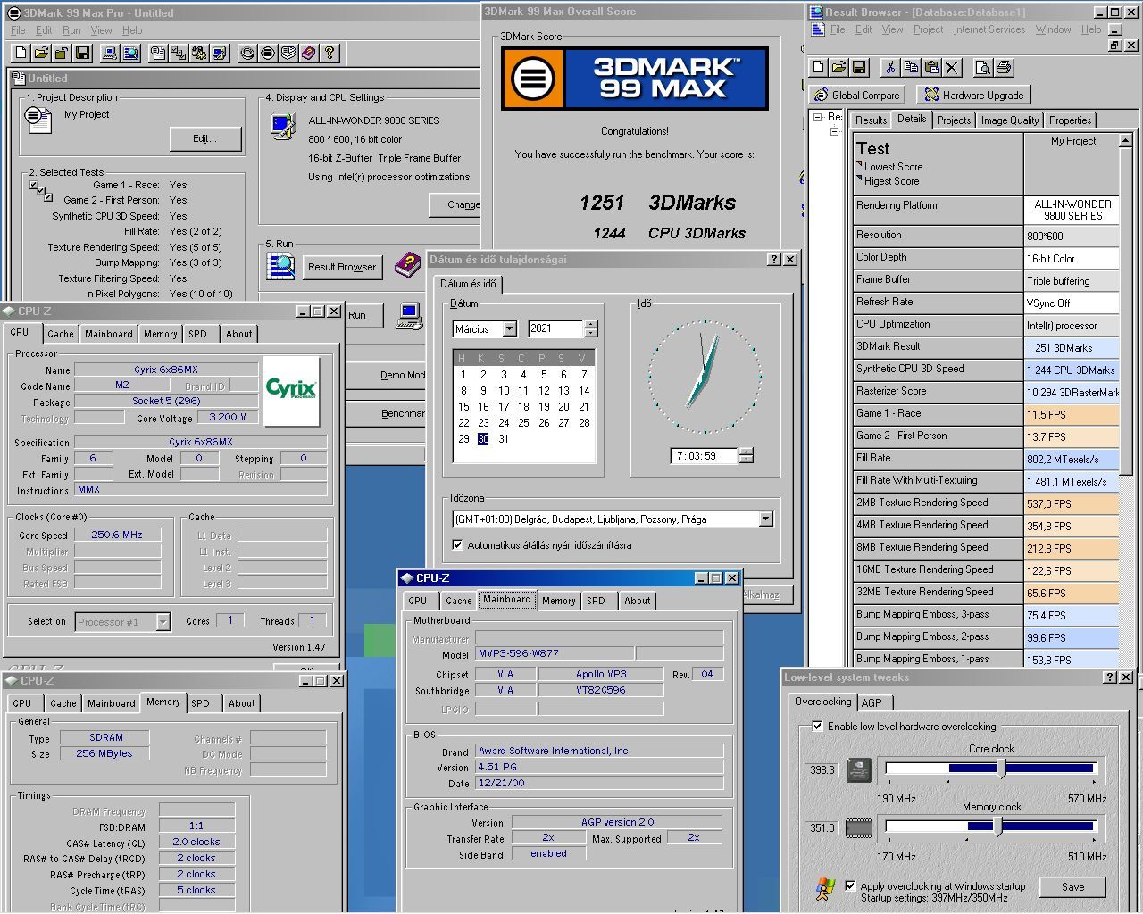Click purple help book icon beside Result Browser button

(x=408, y=264)
